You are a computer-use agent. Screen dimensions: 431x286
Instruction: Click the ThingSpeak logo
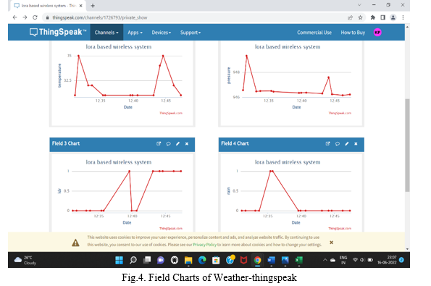tap(58, 32)
